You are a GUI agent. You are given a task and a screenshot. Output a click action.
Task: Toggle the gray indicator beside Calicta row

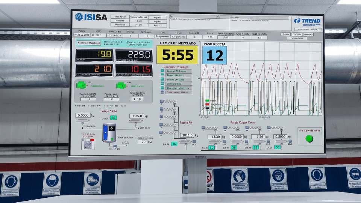point(162,92)
